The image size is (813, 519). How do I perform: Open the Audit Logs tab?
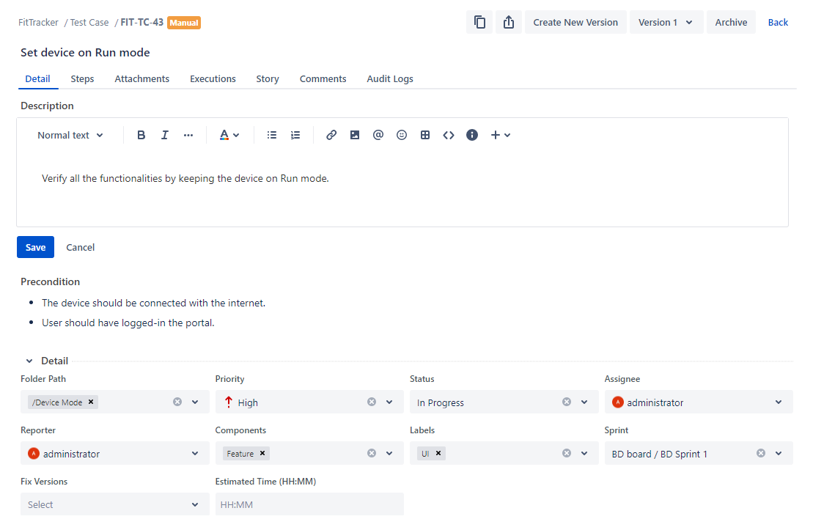(x=389, y=78)
